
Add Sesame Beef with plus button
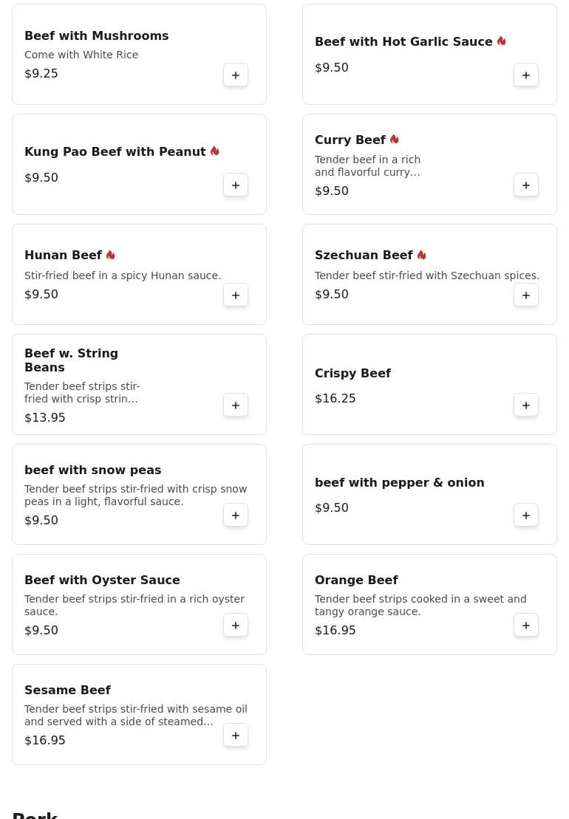click(x=236, y=736)
